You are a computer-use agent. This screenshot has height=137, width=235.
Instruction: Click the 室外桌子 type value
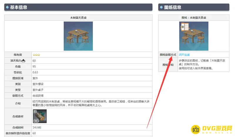tap(38, 90)
